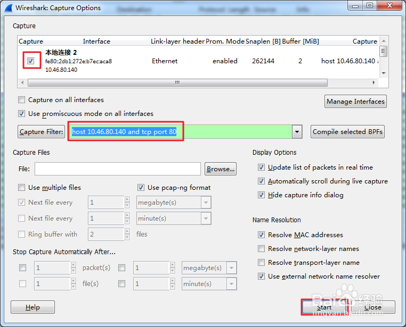This screenshot has height=327, width=406.
Task: Click the Interface column header
Action: coord(96,41)
